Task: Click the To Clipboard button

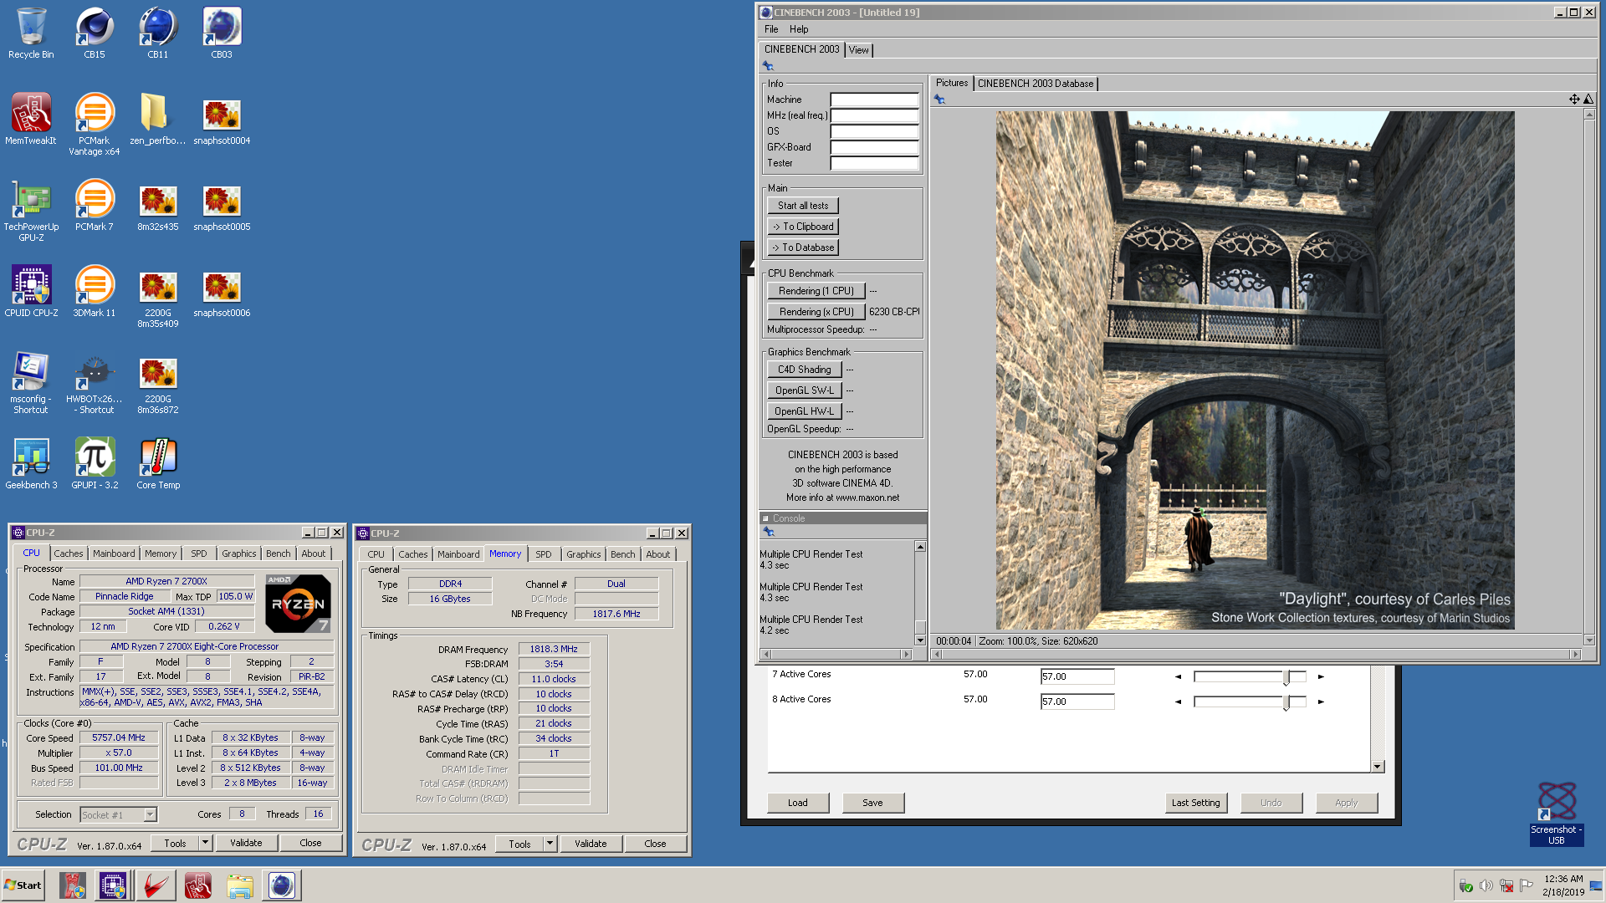Action: 803,227
